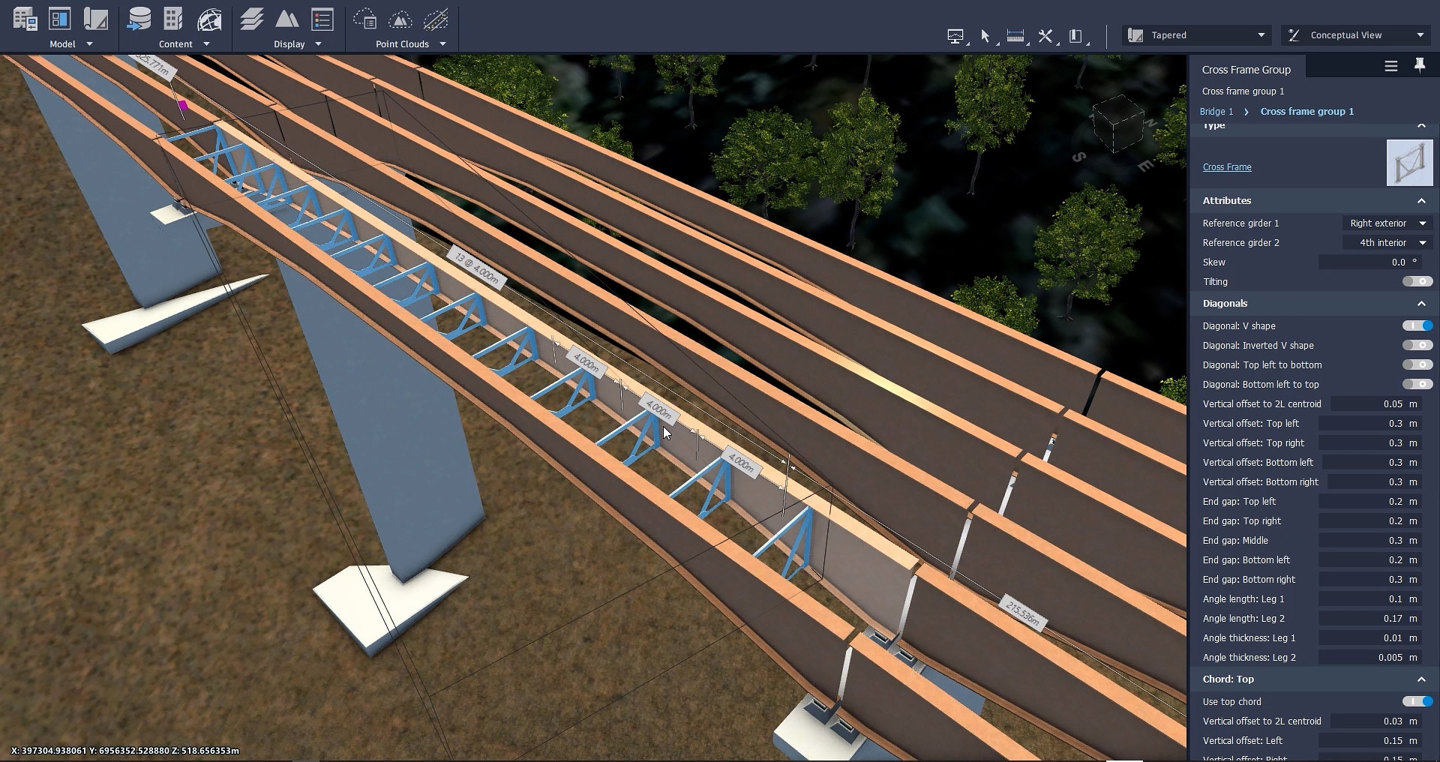
Task: Open the Surface Layers stack icon
Action: tap(251, 19)
